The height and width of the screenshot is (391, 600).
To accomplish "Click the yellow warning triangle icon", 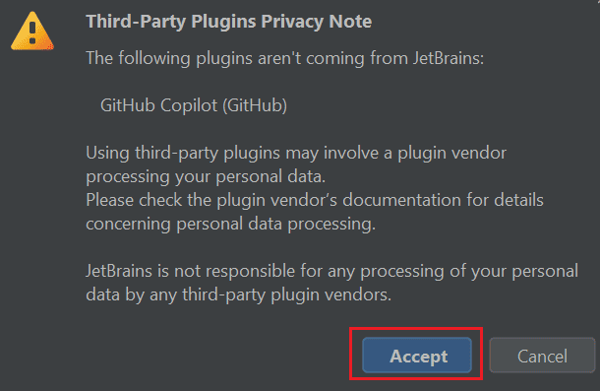I will point(32,32).
